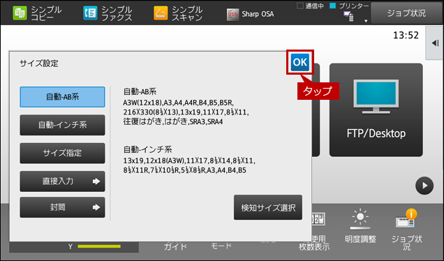Open 直接入力 direct entry screen
The width and height of the screenshot is (444, 261).
click(62, 181)
